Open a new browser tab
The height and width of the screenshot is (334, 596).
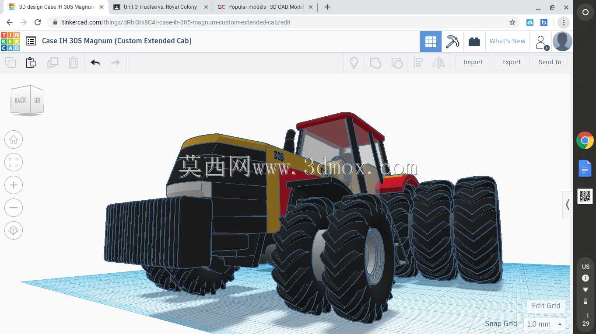[327, 7]
